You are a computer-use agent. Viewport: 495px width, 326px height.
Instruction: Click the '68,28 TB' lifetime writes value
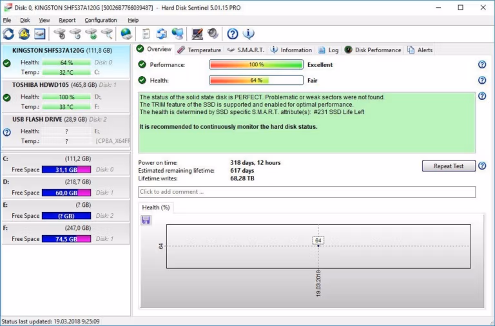242,178
